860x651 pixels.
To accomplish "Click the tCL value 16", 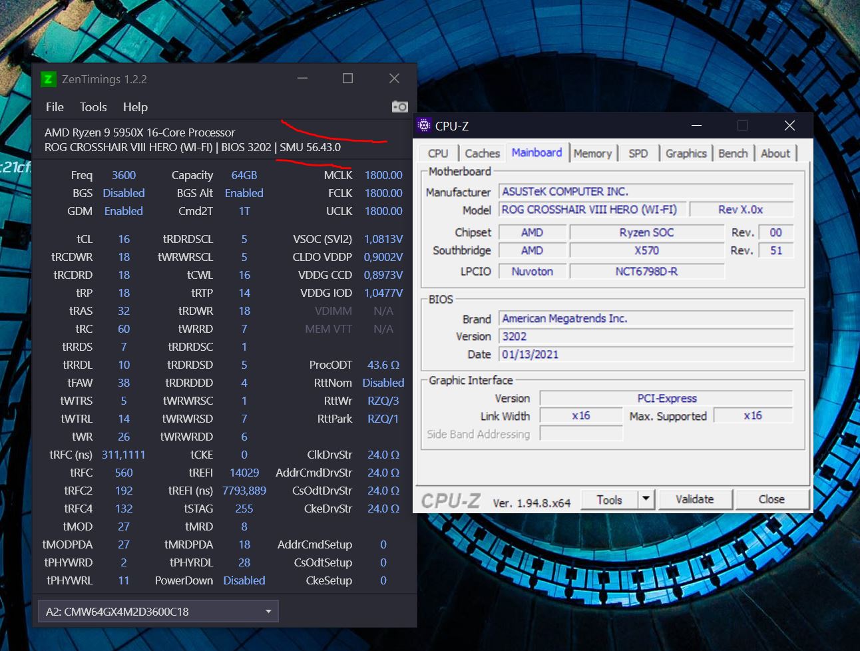I will coord(124,239).
